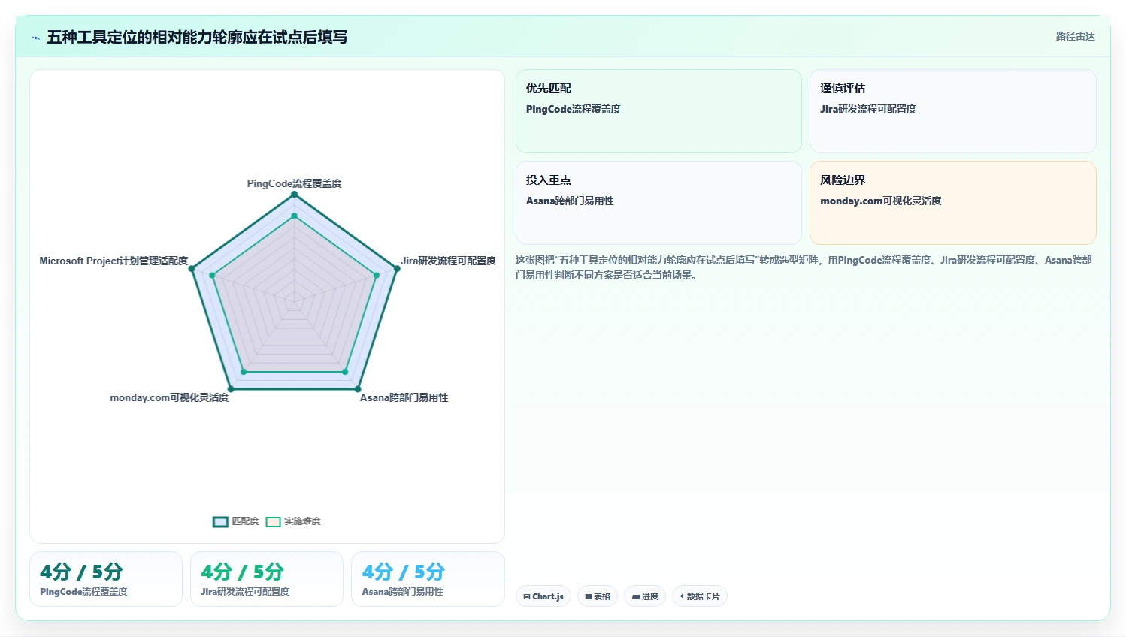Viewport: 1126px width, 637px height.
Task: Click PingCode流程覆盖度 text in 优先匹配 card
Action: coord(574,109)
